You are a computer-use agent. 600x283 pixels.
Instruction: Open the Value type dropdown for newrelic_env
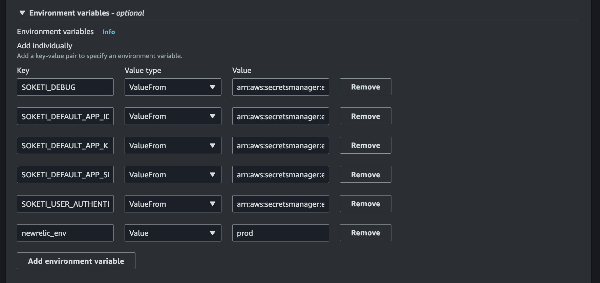pos(173,233)
